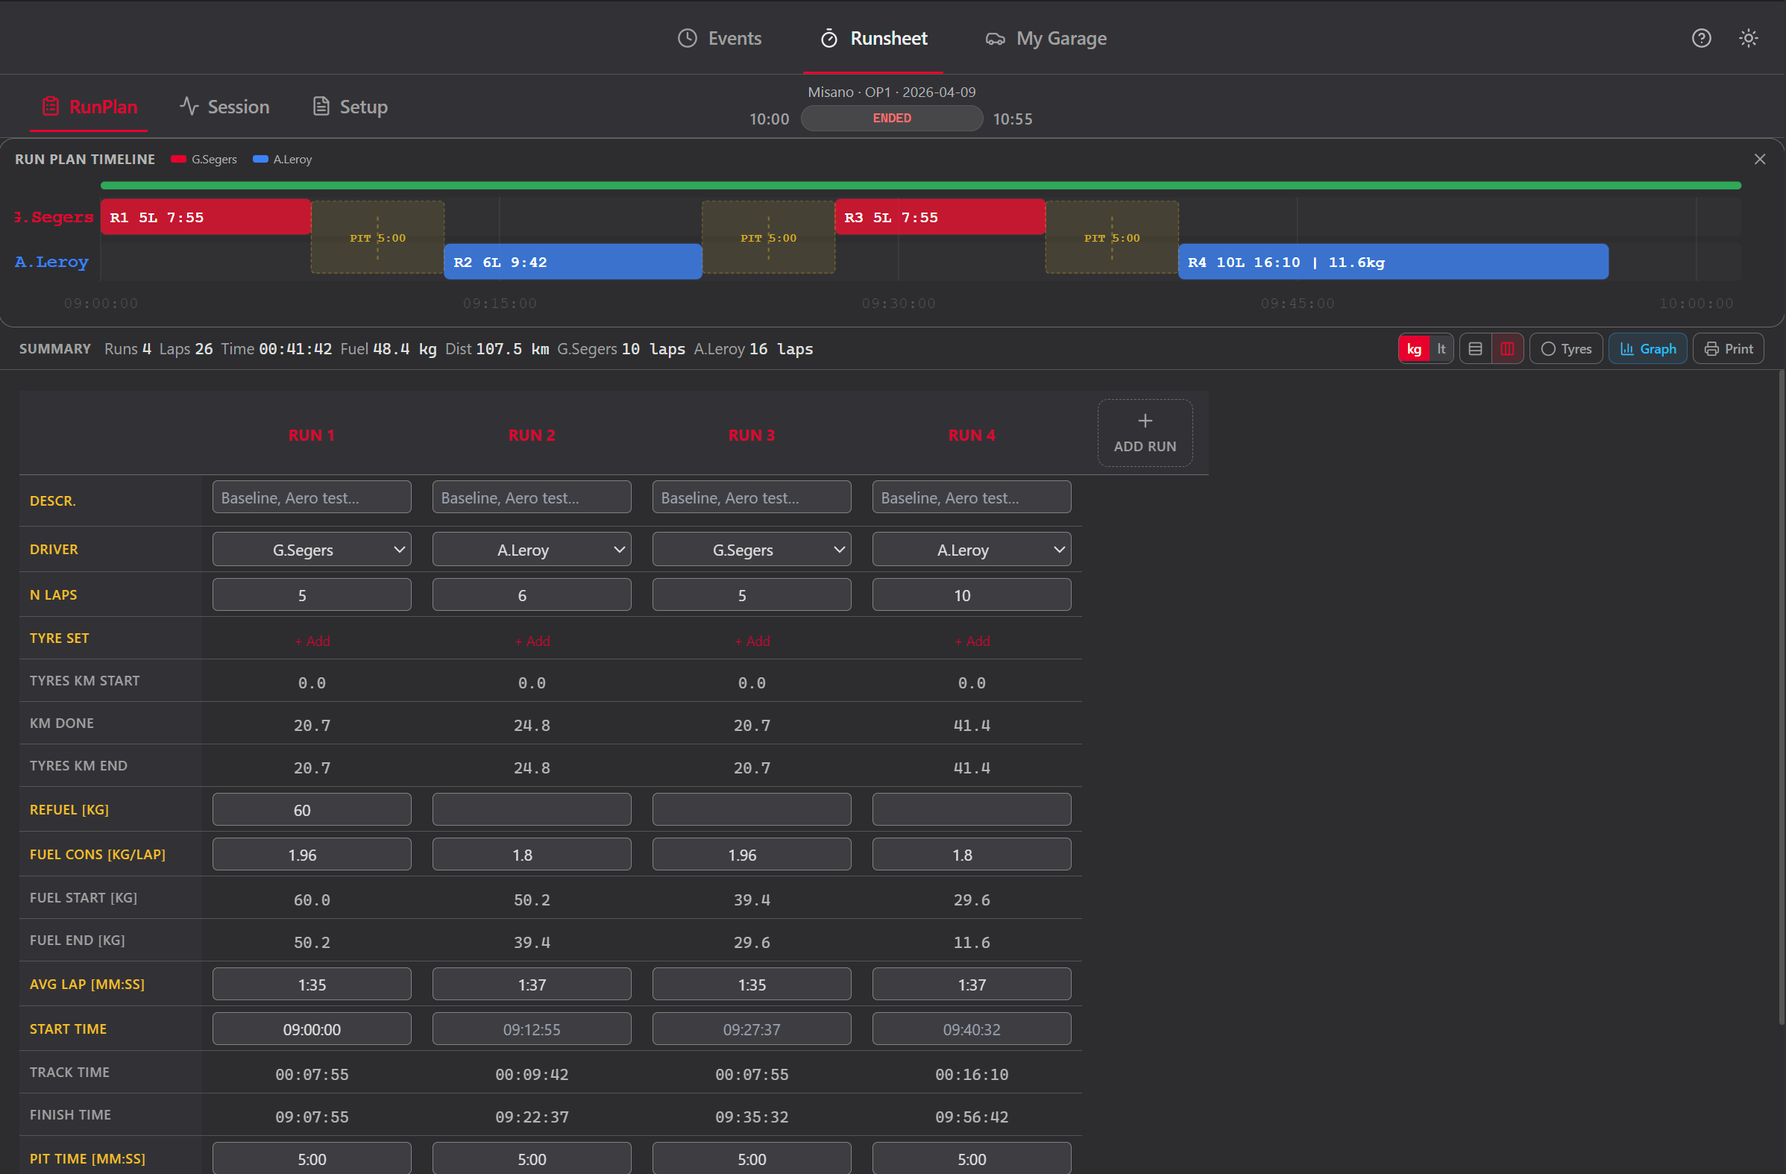The height and width of the screenshot is (1174, 1786).
Task: Select the RunPlan clipboard icon
Action: pyautogui.click(x=51, y=106)
